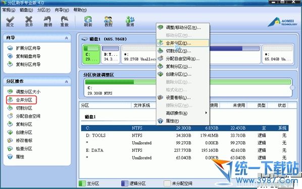The height and width of the screenshot is (189, 302).
Task: Click the 提交 (commit) toolbar icon
Action: tap(10, 21)
